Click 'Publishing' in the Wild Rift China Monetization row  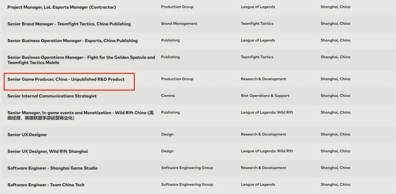170,112
